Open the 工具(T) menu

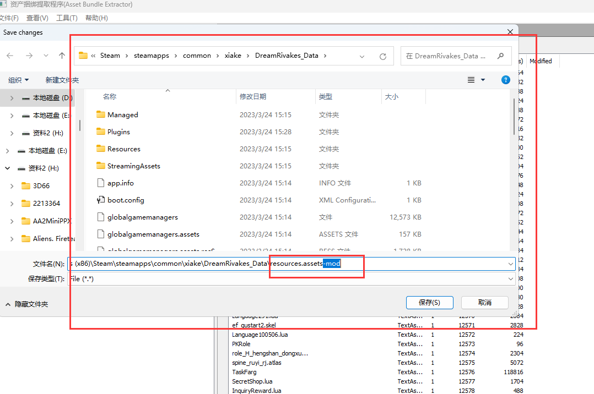(x=67, y=18)
